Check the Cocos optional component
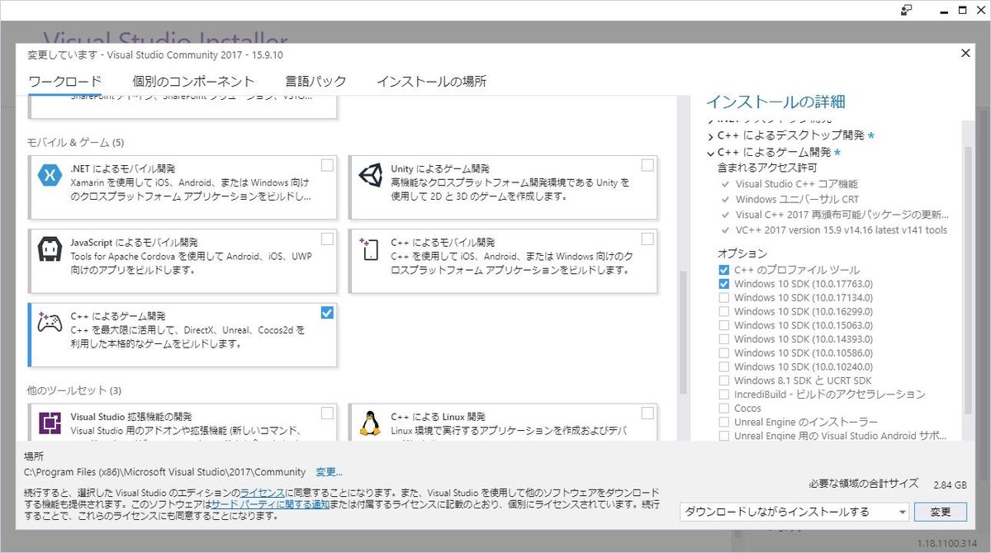Viewport: 991px width, 553px height. point(725,408)
